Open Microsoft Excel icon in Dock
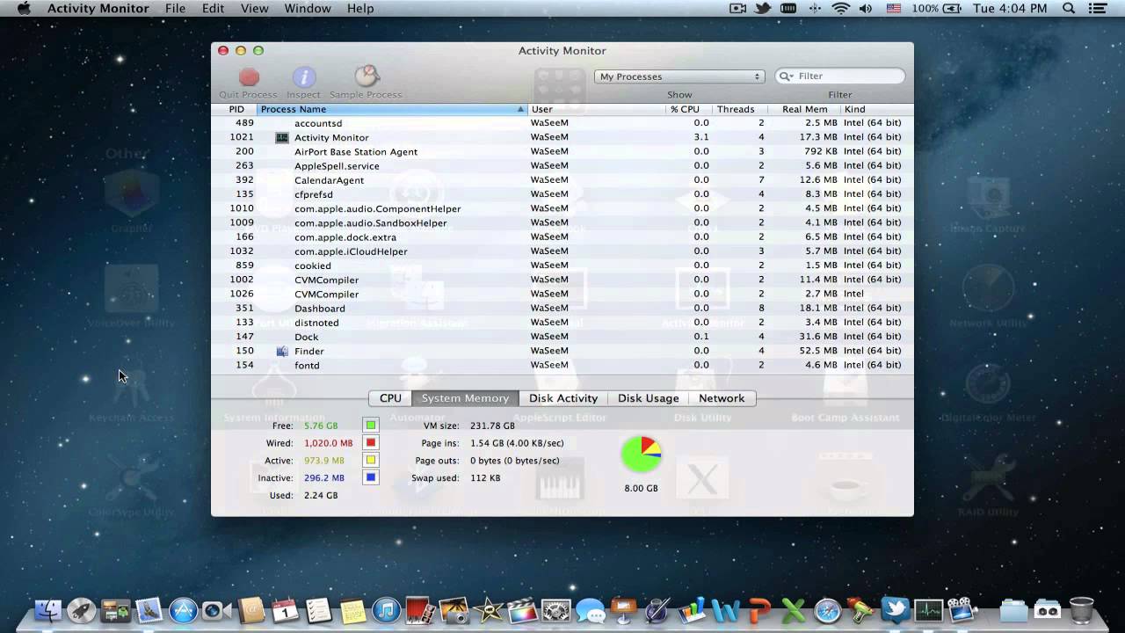The width and height of the screenshot is (1125, 633). (x=794, y=610)
